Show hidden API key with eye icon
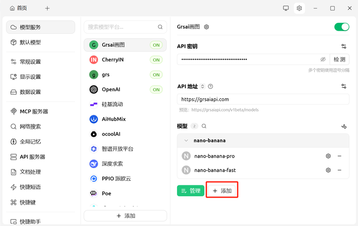 (x=323, y=59)
